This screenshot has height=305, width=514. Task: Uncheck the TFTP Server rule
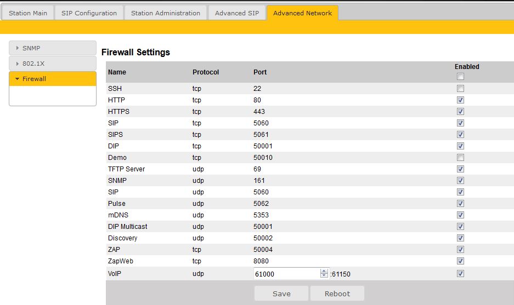tap(460, 169)
